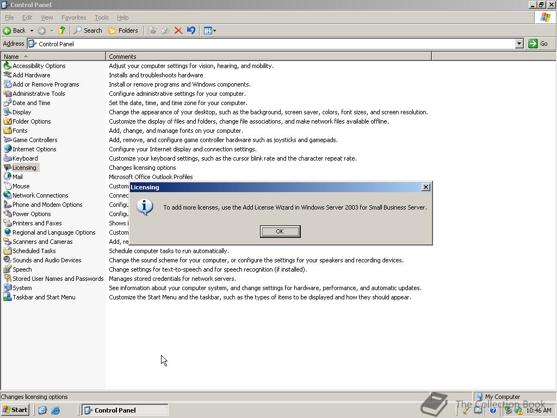Click the Back arrow icon
Image resolution: width=557 pixels, height=418 pixels.
tap(7, 30)
